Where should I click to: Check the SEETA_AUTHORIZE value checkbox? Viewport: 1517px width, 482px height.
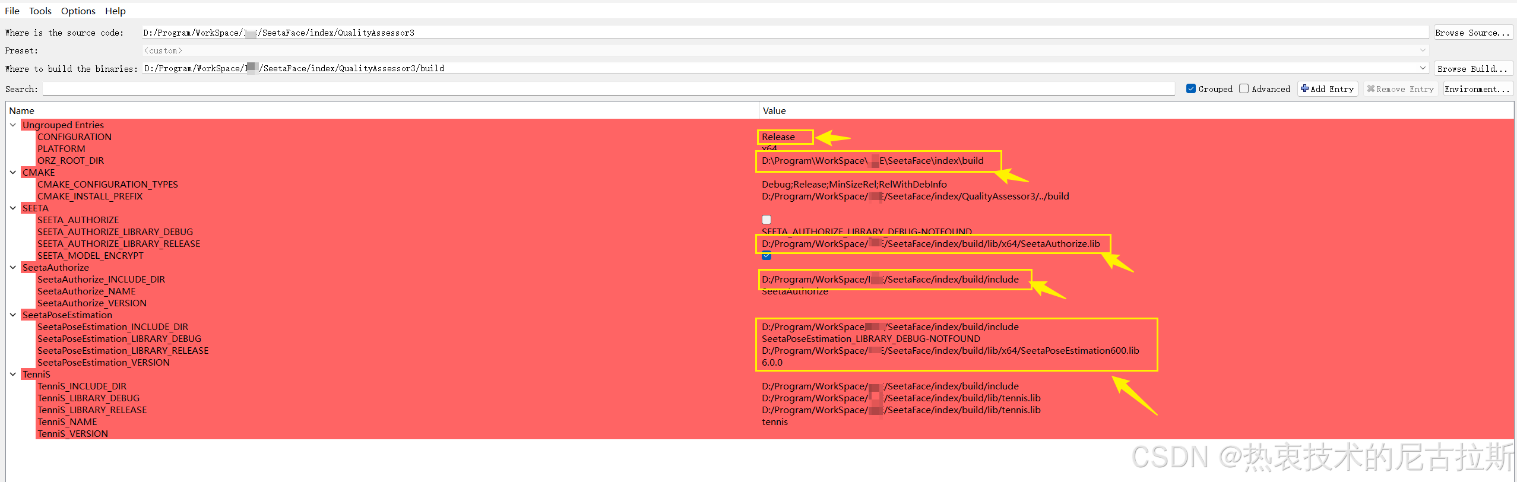point(767,220)
